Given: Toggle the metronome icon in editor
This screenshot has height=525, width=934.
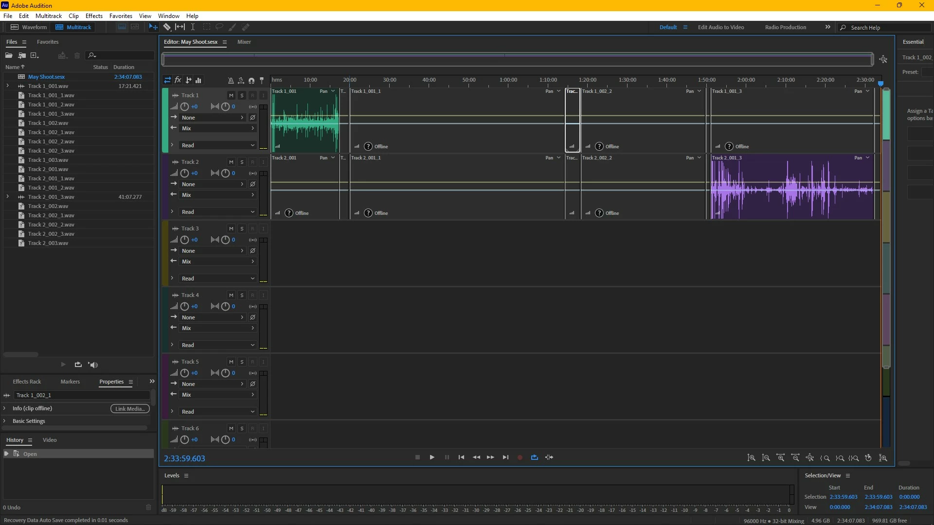Looking at the screenshot, I should point(231,80).
